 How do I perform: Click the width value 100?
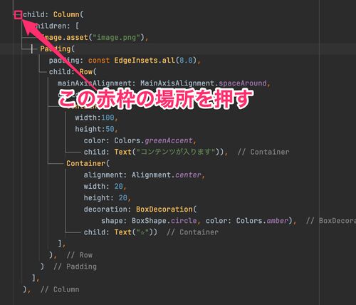click(108, 118)
